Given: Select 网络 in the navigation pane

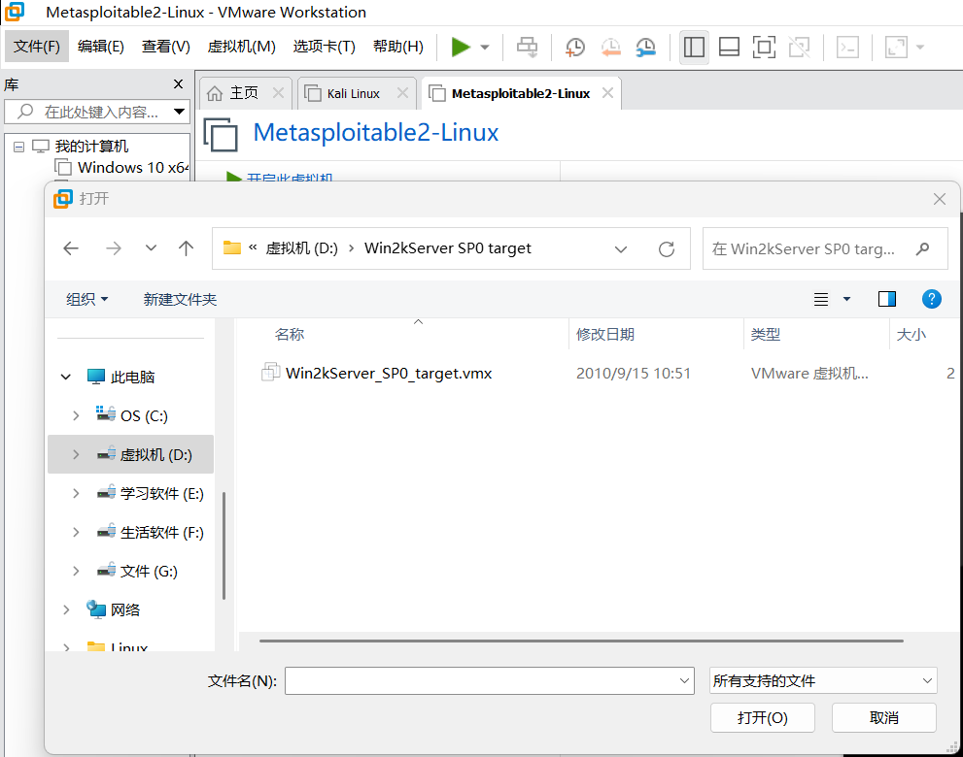Looking at the screenshot, I should (x=114, y=609).
